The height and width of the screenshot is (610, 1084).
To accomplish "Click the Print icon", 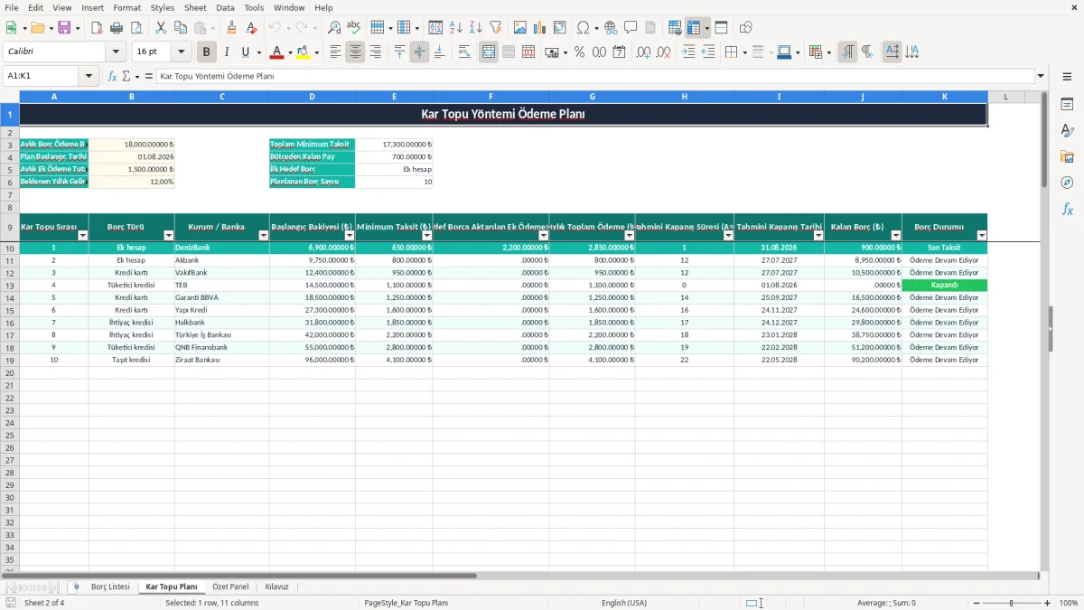I will tap(117, 28).
